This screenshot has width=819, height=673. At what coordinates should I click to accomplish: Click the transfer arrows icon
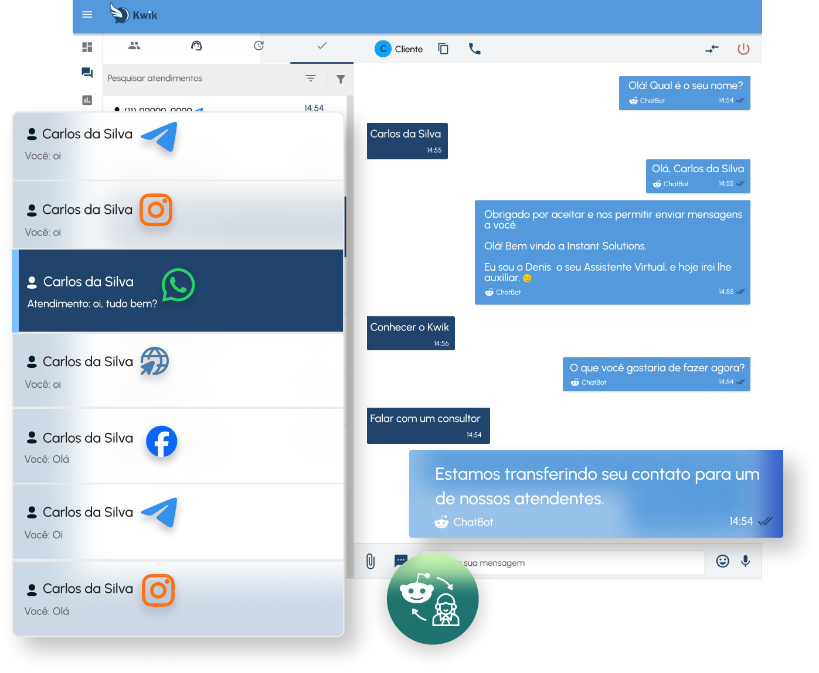712,49
